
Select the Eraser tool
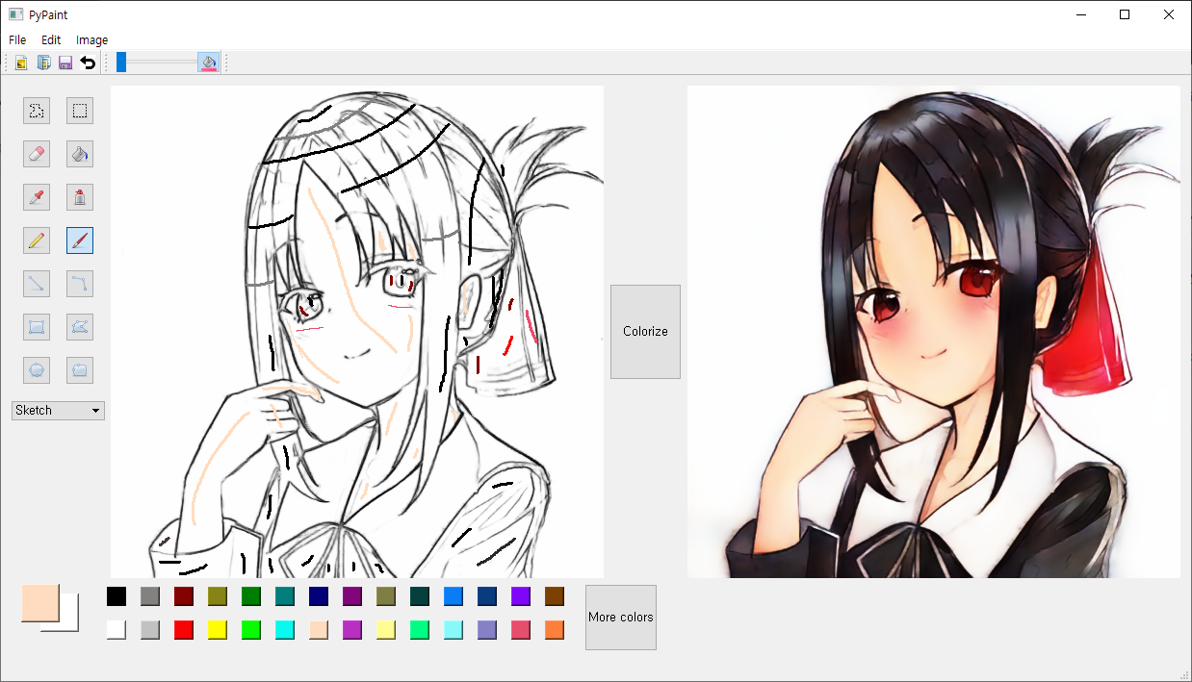click(37, 154)
